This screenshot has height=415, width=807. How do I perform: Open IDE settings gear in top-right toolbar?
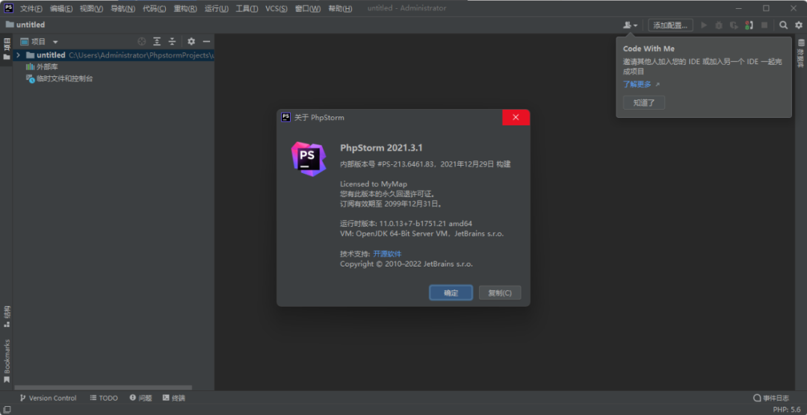[x=798, y=25]
